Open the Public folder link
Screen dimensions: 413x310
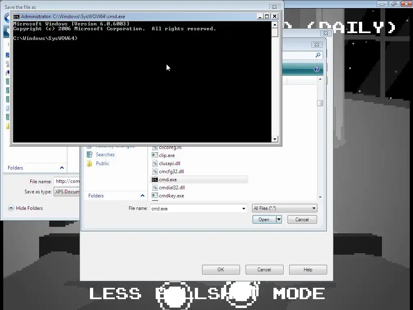coord(102,163)
